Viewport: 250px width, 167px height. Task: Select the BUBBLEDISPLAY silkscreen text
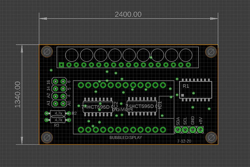126,138
